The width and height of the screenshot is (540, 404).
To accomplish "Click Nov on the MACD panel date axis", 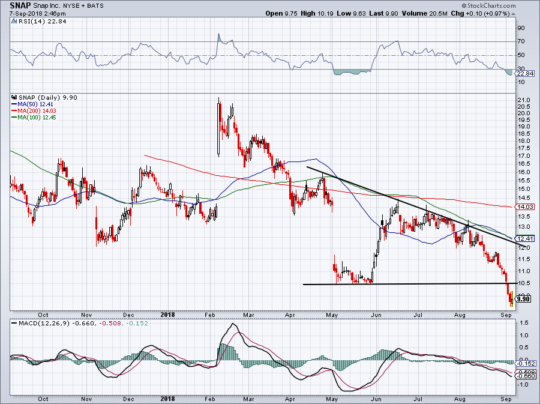I will (x=86, y=399).
